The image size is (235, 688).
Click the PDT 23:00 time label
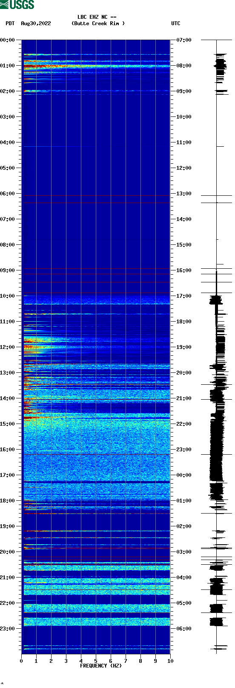tap(8, 629)
